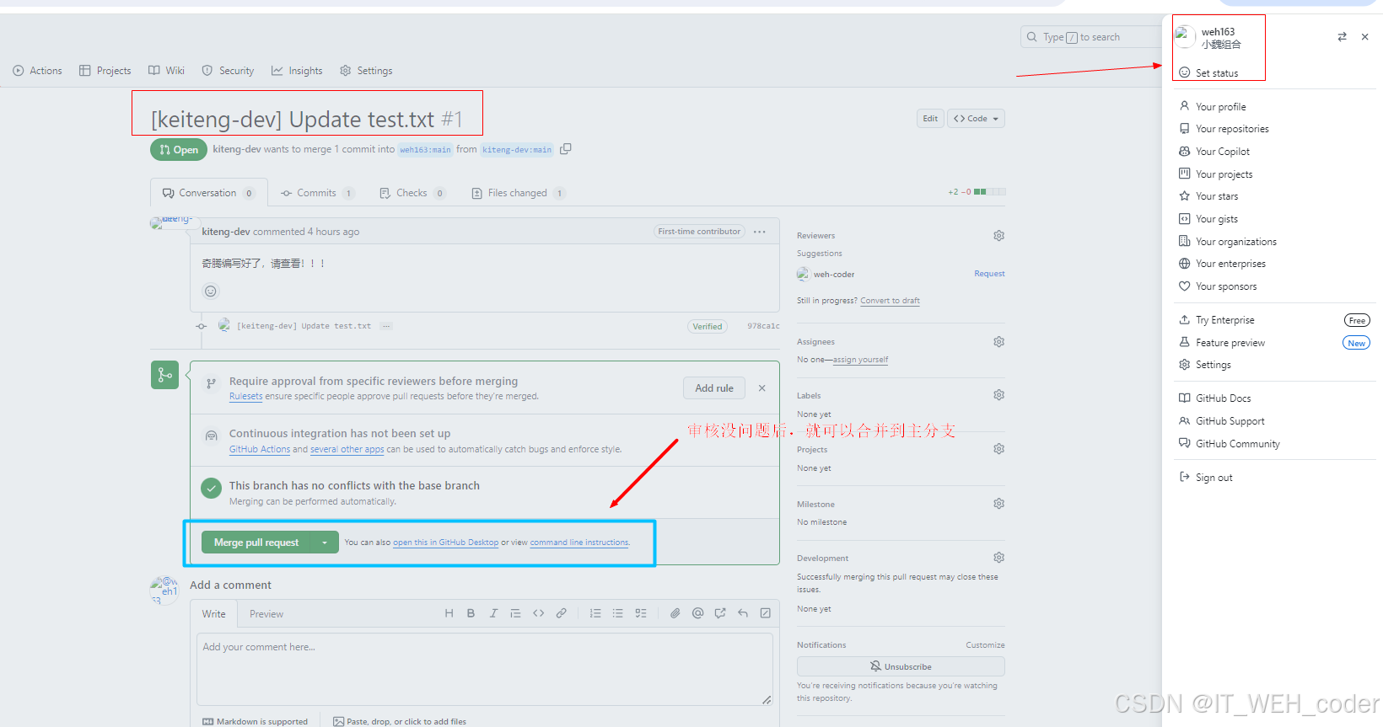Add an emoji reaction to kiteng-dev's comment
Screen dimensions: 1383x727
(211, 291)
